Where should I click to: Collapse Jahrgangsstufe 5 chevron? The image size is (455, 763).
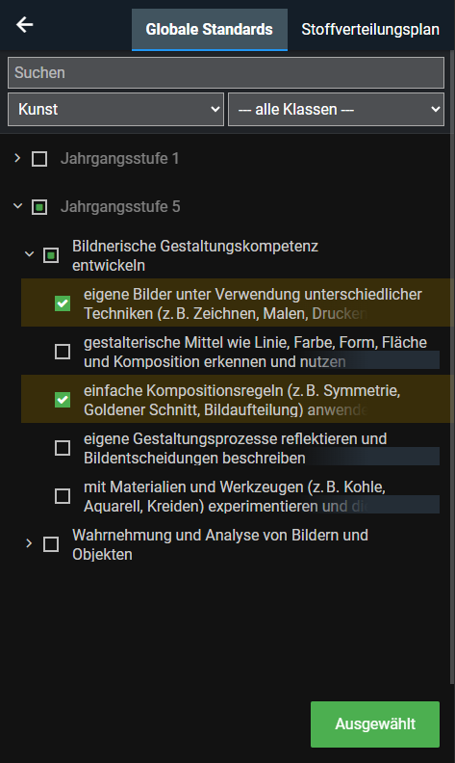pyautogui.click(x=17, y=206)
